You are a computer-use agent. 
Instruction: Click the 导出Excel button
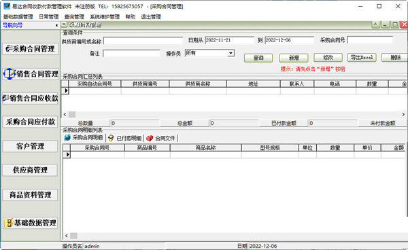[362, 58]
